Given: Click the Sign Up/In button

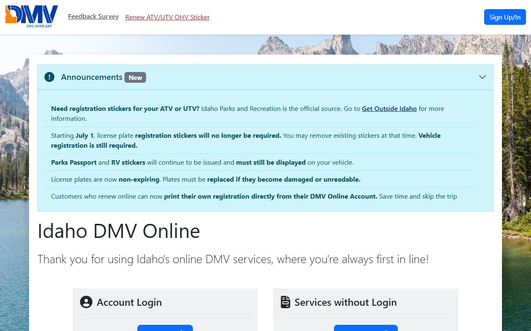Looking at the screenshot, I should pyautogui.click(x=505, y=17).
